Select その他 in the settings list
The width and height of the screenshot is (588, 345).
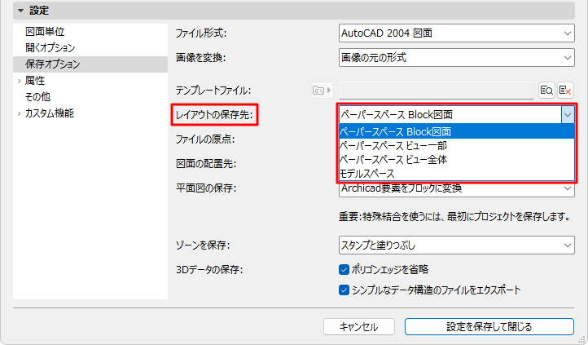tap(37, 97)
